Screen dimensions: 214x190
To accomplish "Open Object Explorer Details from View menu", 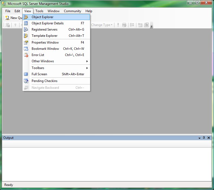I will (x=48, y=23).
